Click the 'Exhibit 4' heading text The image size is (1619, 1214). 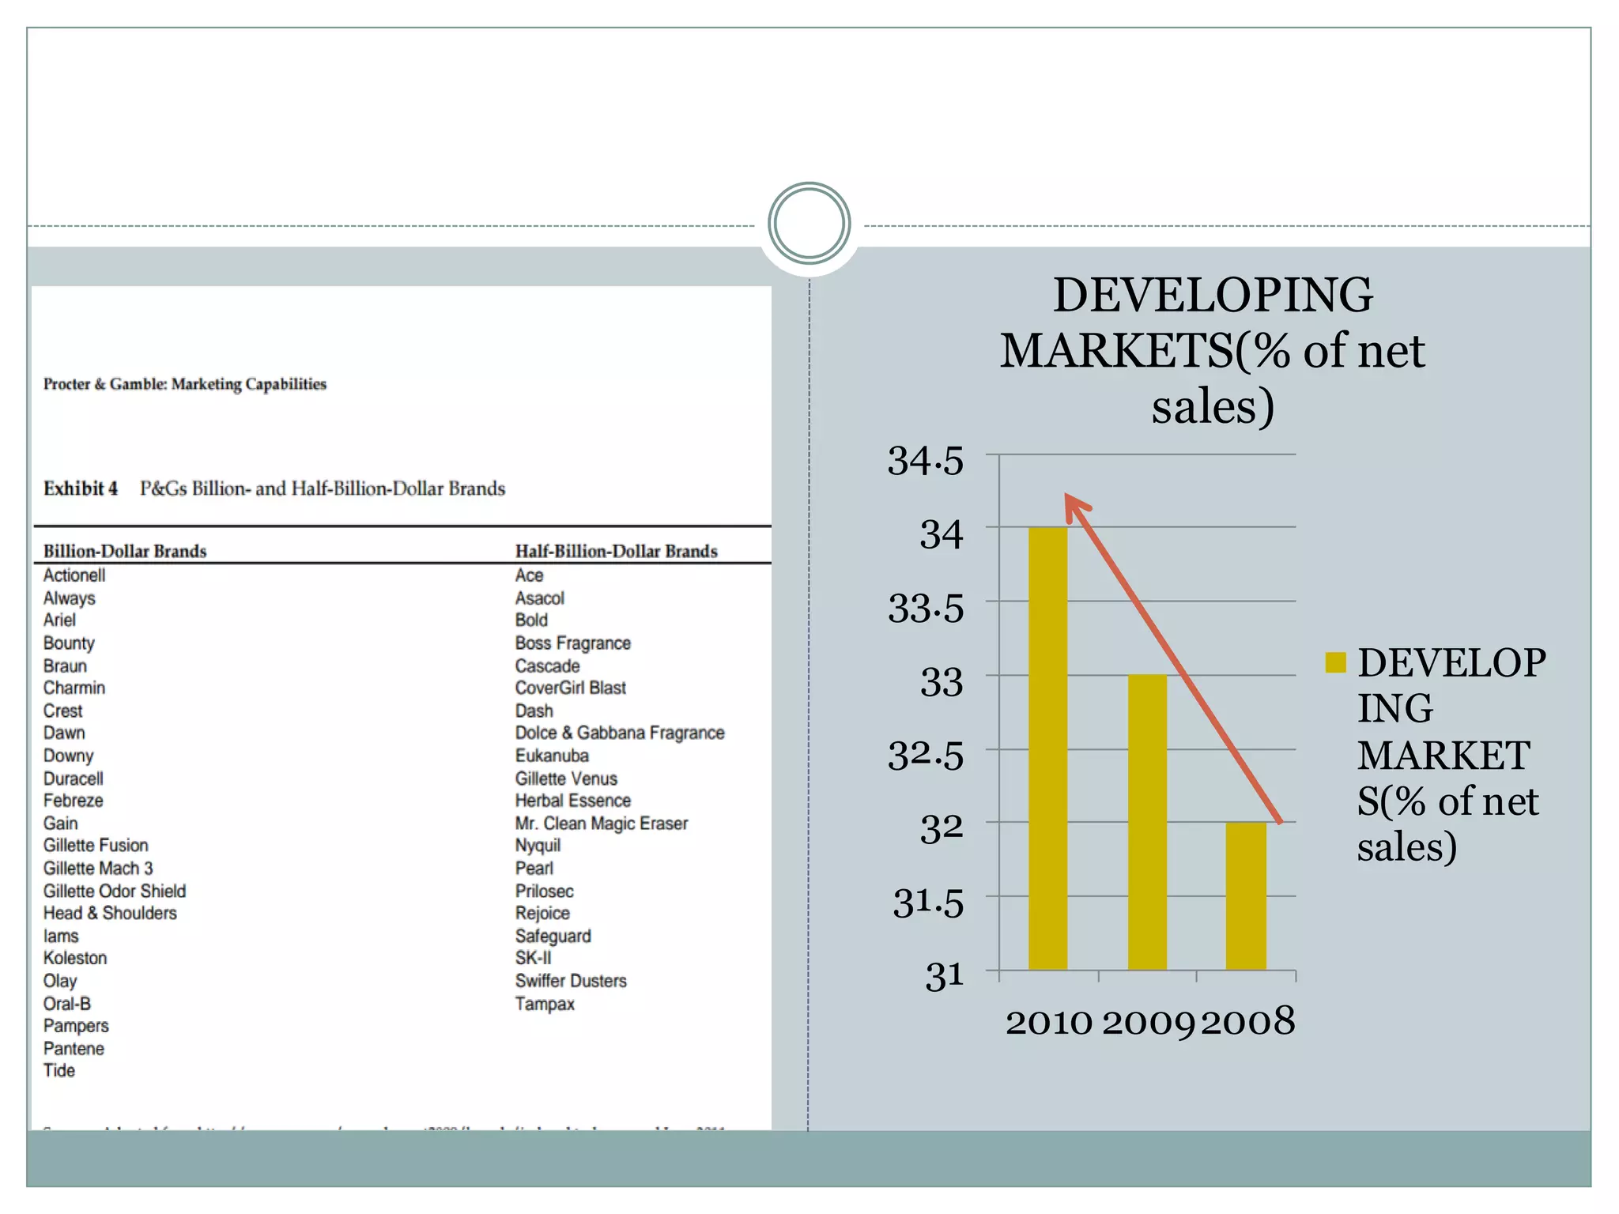click(x=81, y=488)
